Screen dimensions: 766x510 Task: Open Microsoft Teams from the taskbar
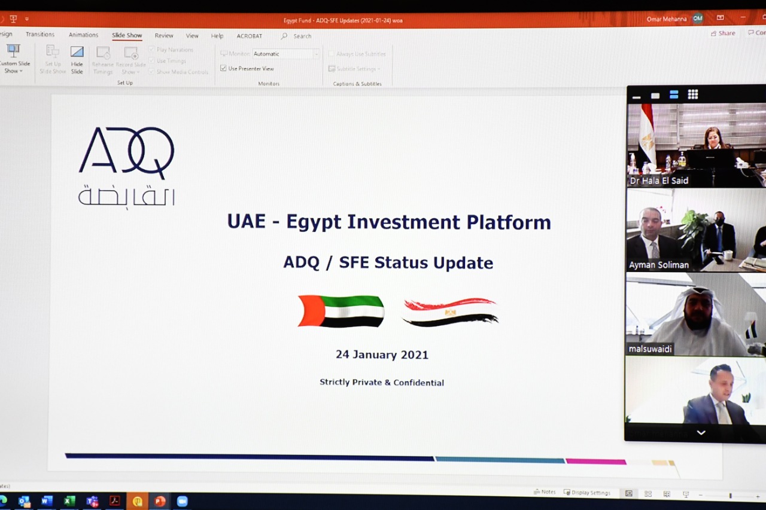pyautogui.click(x=92, y=501)
